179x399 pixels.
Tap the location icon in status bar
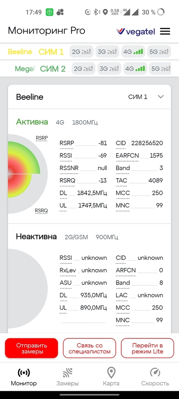coord(105,12)
